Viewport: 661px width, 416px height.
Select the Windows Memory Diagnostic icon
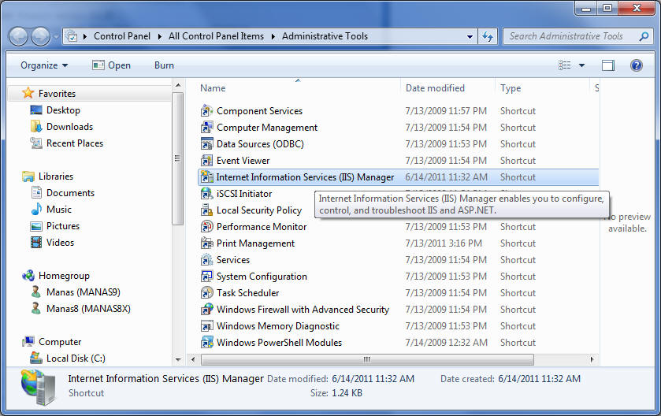[206, 326]
